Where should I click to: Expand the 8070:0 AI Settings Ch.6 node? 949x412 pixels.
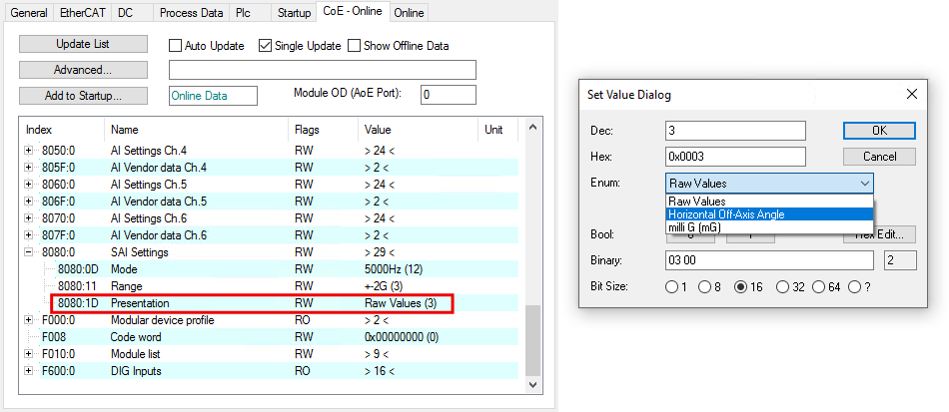point(28,218)
